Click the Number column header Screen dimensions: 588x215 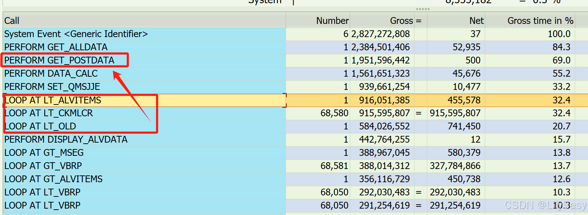pos(318,21)
